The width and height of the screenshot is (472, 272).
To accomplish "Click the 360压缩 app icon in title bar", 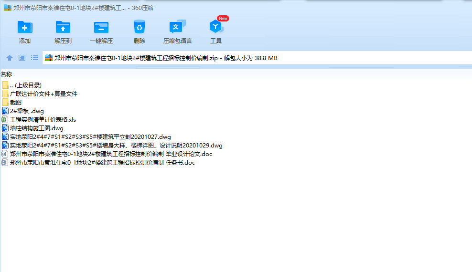I will click(x=8, y=8).
